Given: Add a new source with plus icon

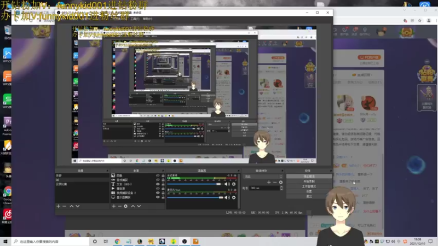Looking at the screenshot, I should tap(114, 206).
